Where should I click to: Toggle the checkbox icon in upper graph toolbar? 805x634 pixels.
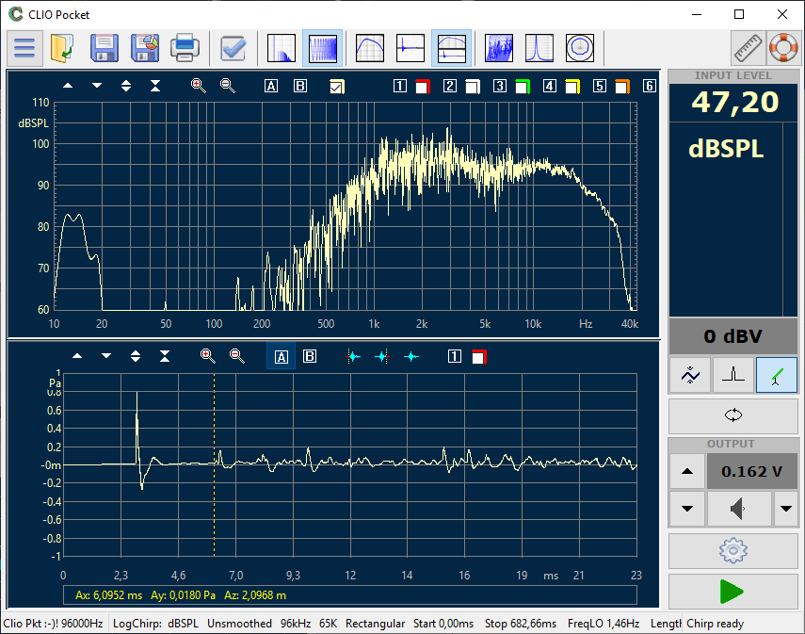point(336,87)
